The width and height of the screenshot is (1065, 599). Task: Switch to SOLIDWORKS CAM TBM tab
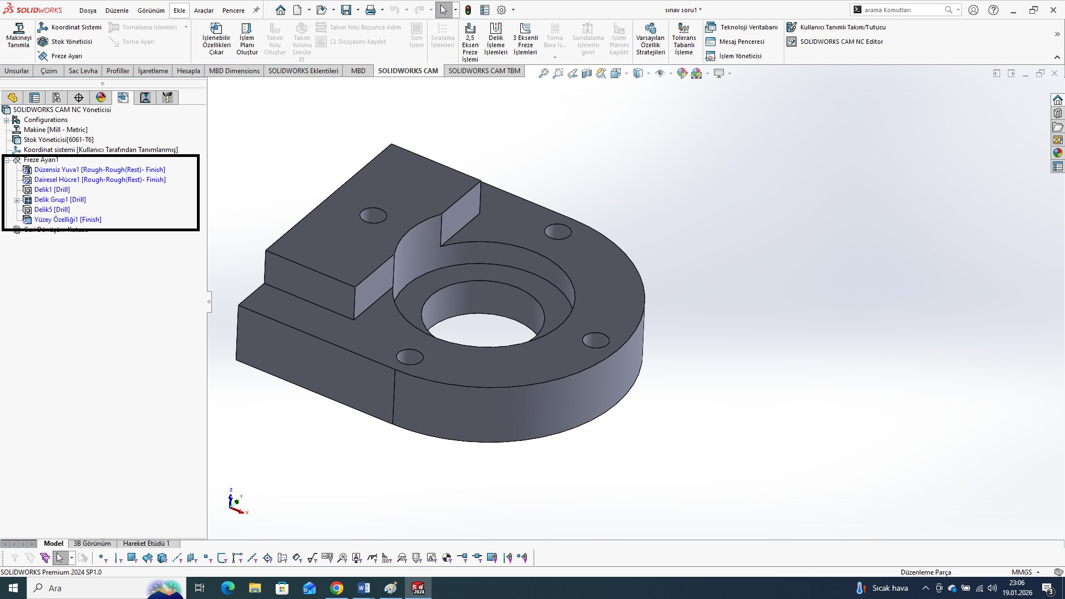point(484,70)
